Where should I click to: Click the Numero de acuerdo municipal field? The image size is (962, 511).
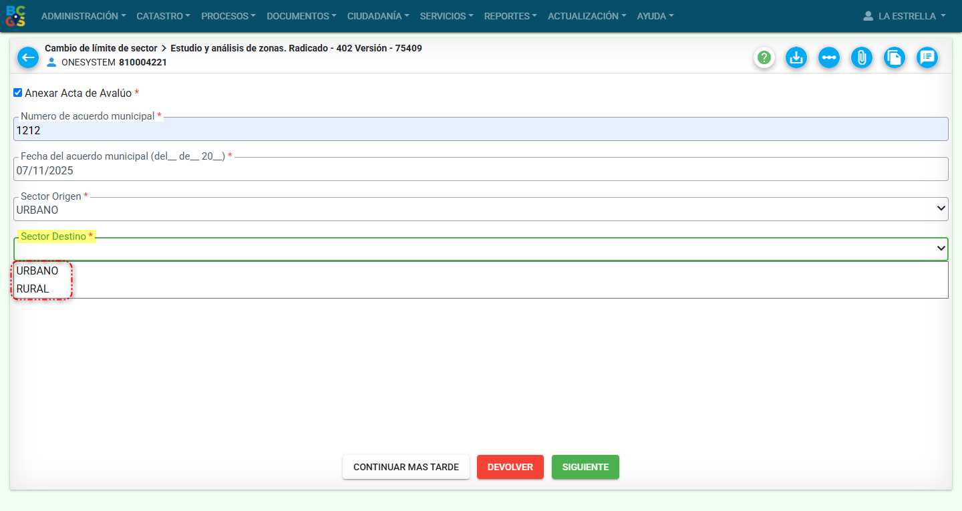click(x=480, y=131)
